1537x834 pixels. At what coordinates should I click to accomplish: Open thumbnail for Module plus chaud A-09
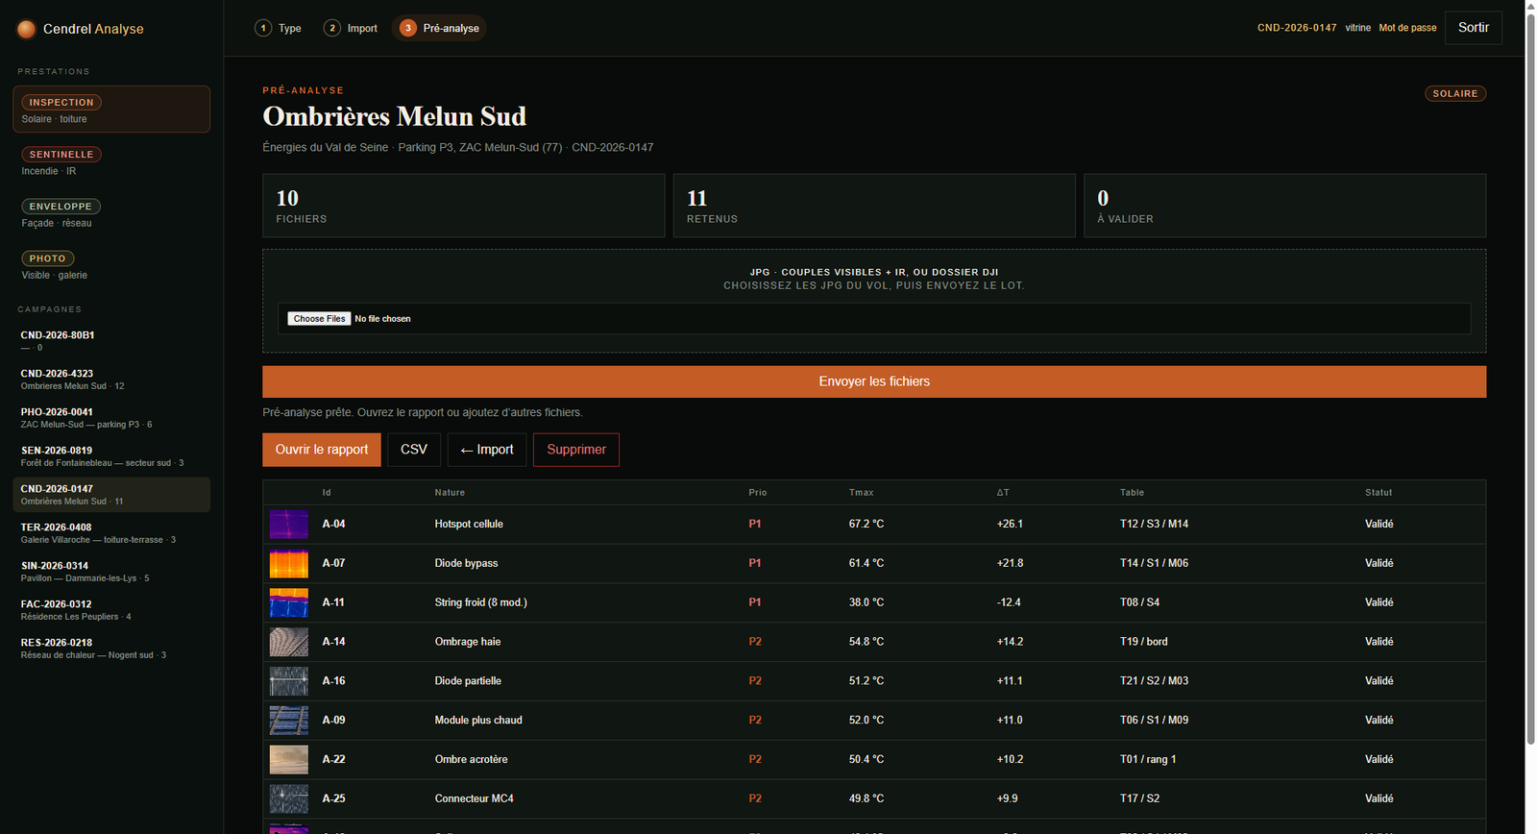[x=289, y=721]
